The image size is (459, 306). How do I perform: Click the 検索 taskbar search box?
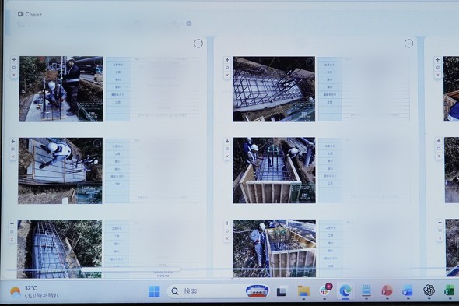(218, 291)
